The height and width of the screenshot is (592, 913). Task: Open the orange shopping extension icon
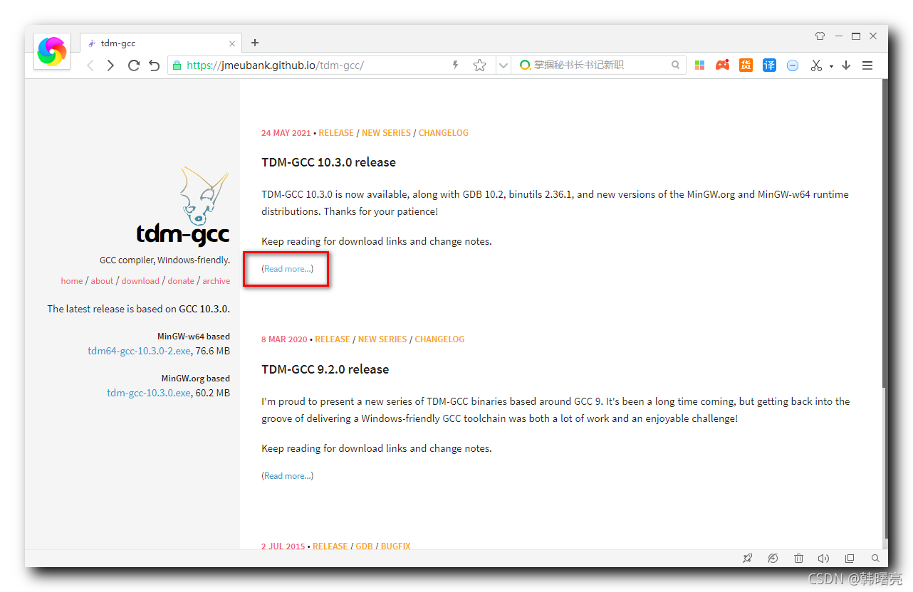(x=746, y=65)
